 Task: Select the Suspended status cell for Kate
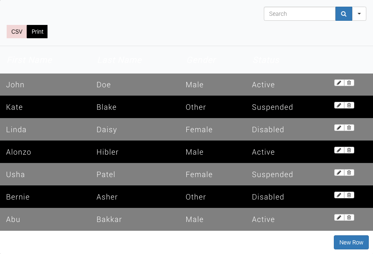[272, 107]
